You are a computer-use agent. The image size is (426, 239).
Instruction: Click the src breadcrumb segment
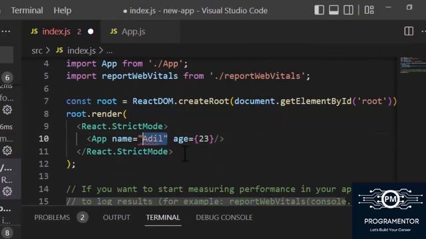coord(37,50)
